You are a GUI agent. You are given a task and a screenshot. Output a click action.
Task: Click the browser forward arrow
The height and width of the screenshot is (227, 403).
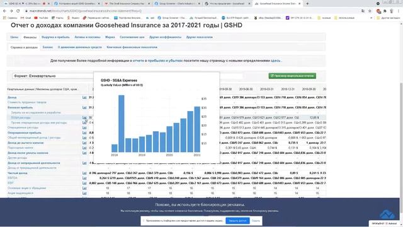click(x=11, y=11)
